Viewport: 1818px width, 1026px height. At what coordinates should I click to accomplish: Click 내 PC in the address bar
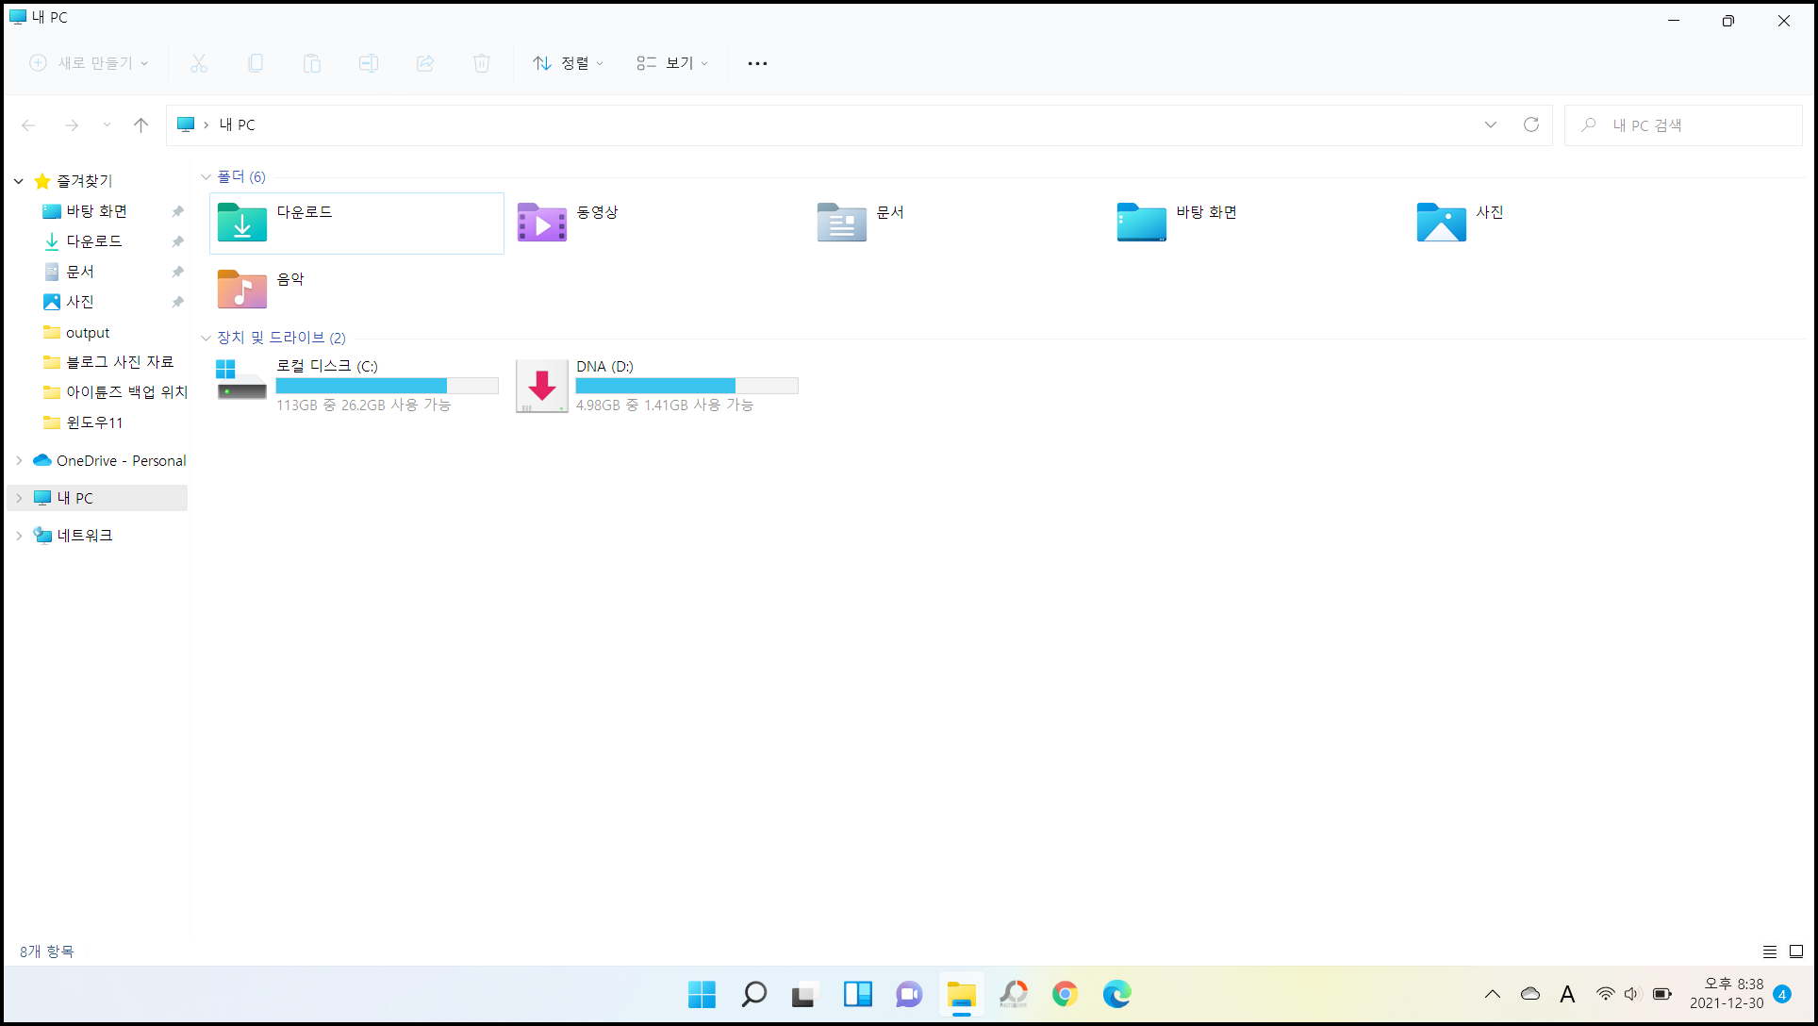[237, 124]
